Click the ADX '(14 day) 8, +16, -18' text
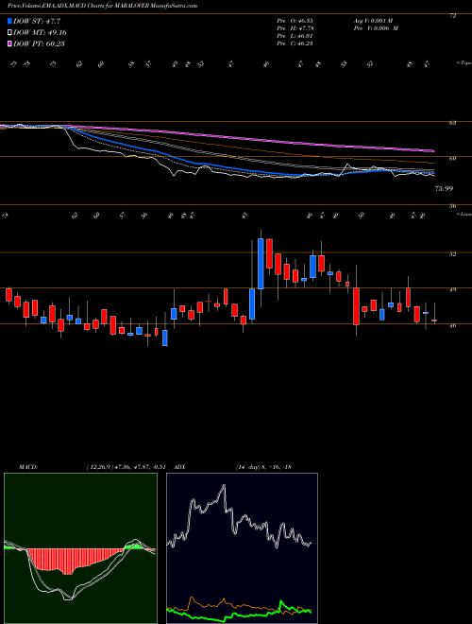Screen dimensions: 472x624 pyautogui.click(x=261, y=467)
